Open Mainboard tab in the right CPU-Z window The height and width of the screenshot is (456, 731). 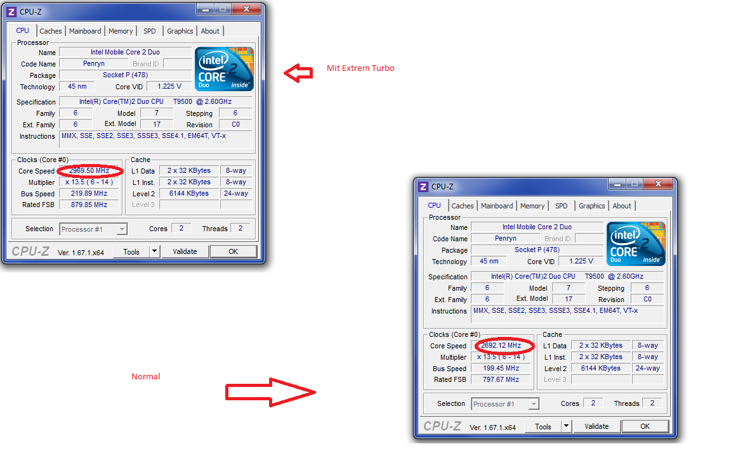(496, 206)
